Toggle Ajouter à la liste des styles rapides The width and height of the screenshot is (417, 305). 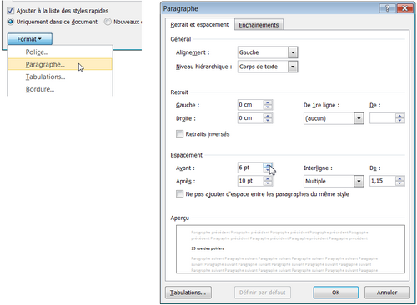click(10, 11)
